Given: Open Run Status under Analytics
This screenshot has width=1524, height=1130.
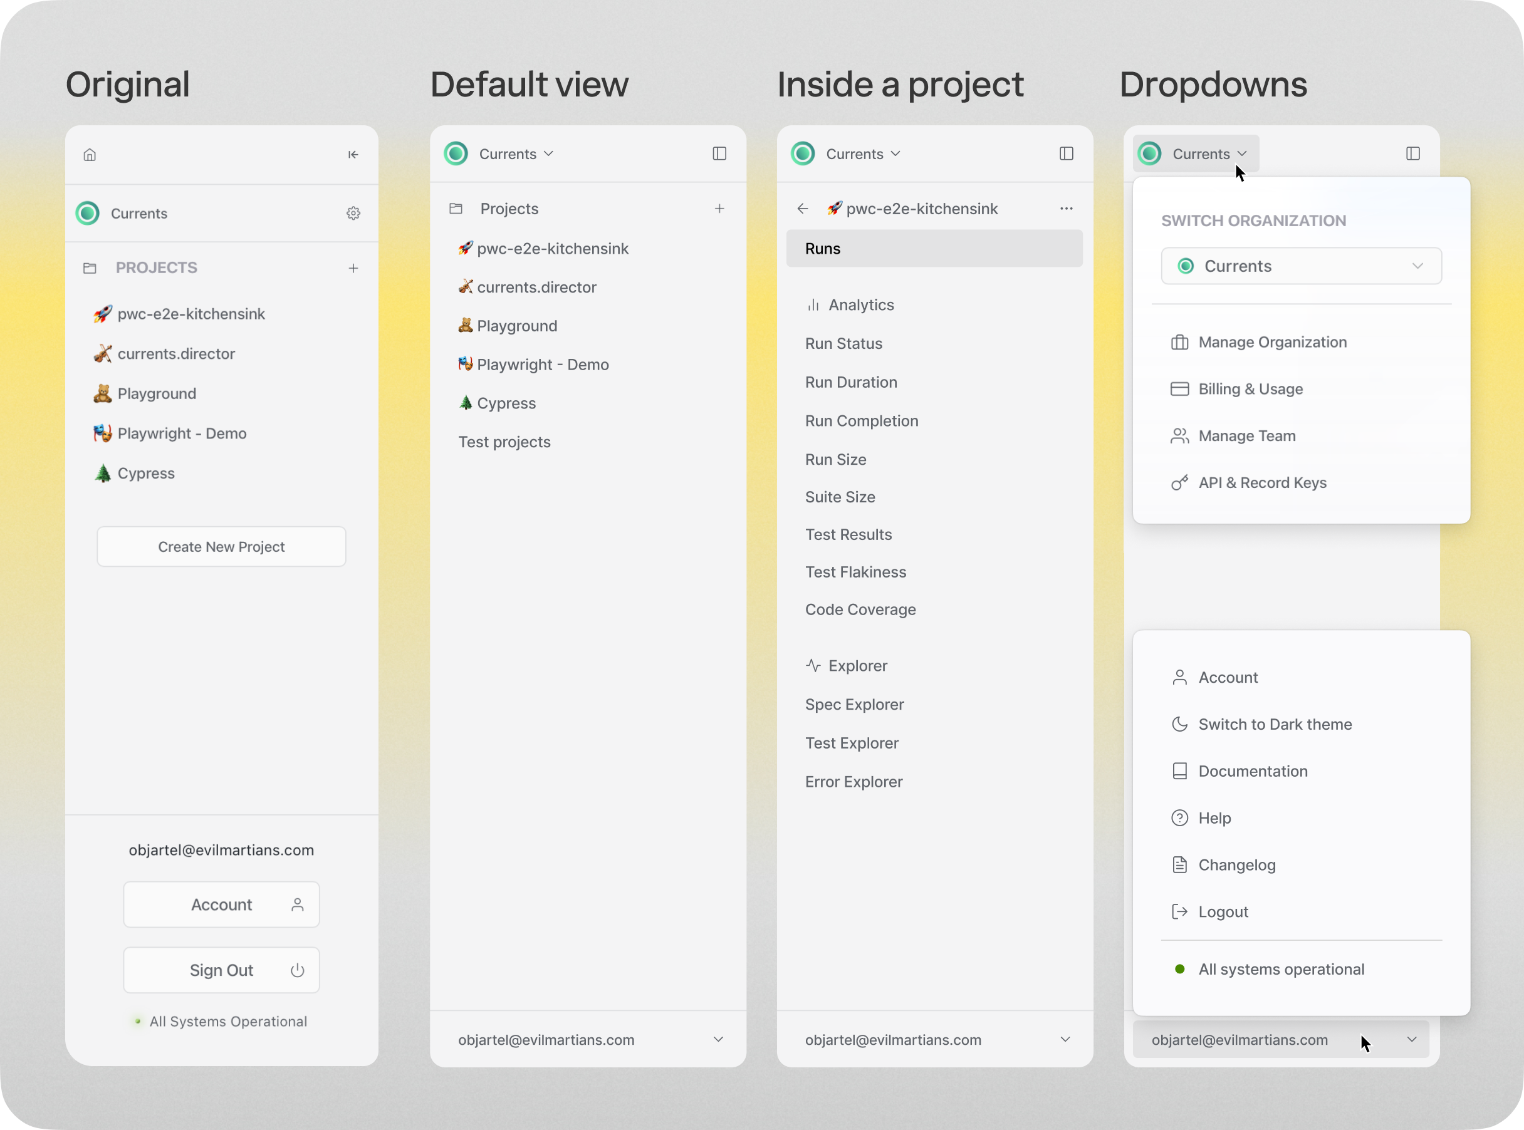Looking at the screenshot, I should [843, 343].
